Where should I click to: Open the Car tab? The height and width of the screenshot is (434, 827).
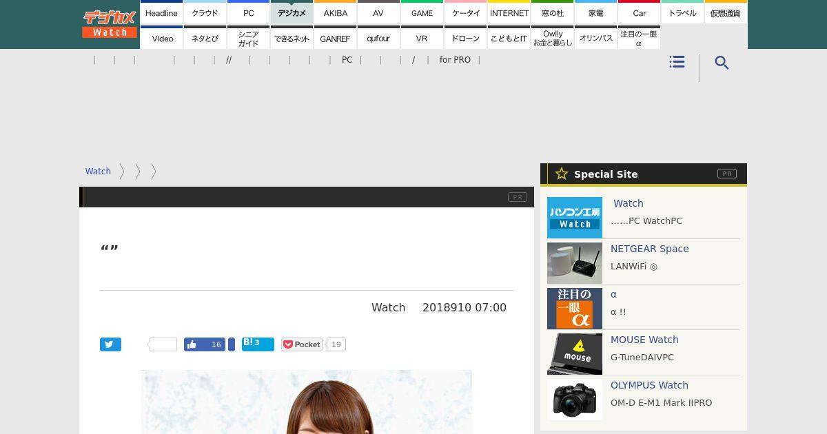coord(639,12)
